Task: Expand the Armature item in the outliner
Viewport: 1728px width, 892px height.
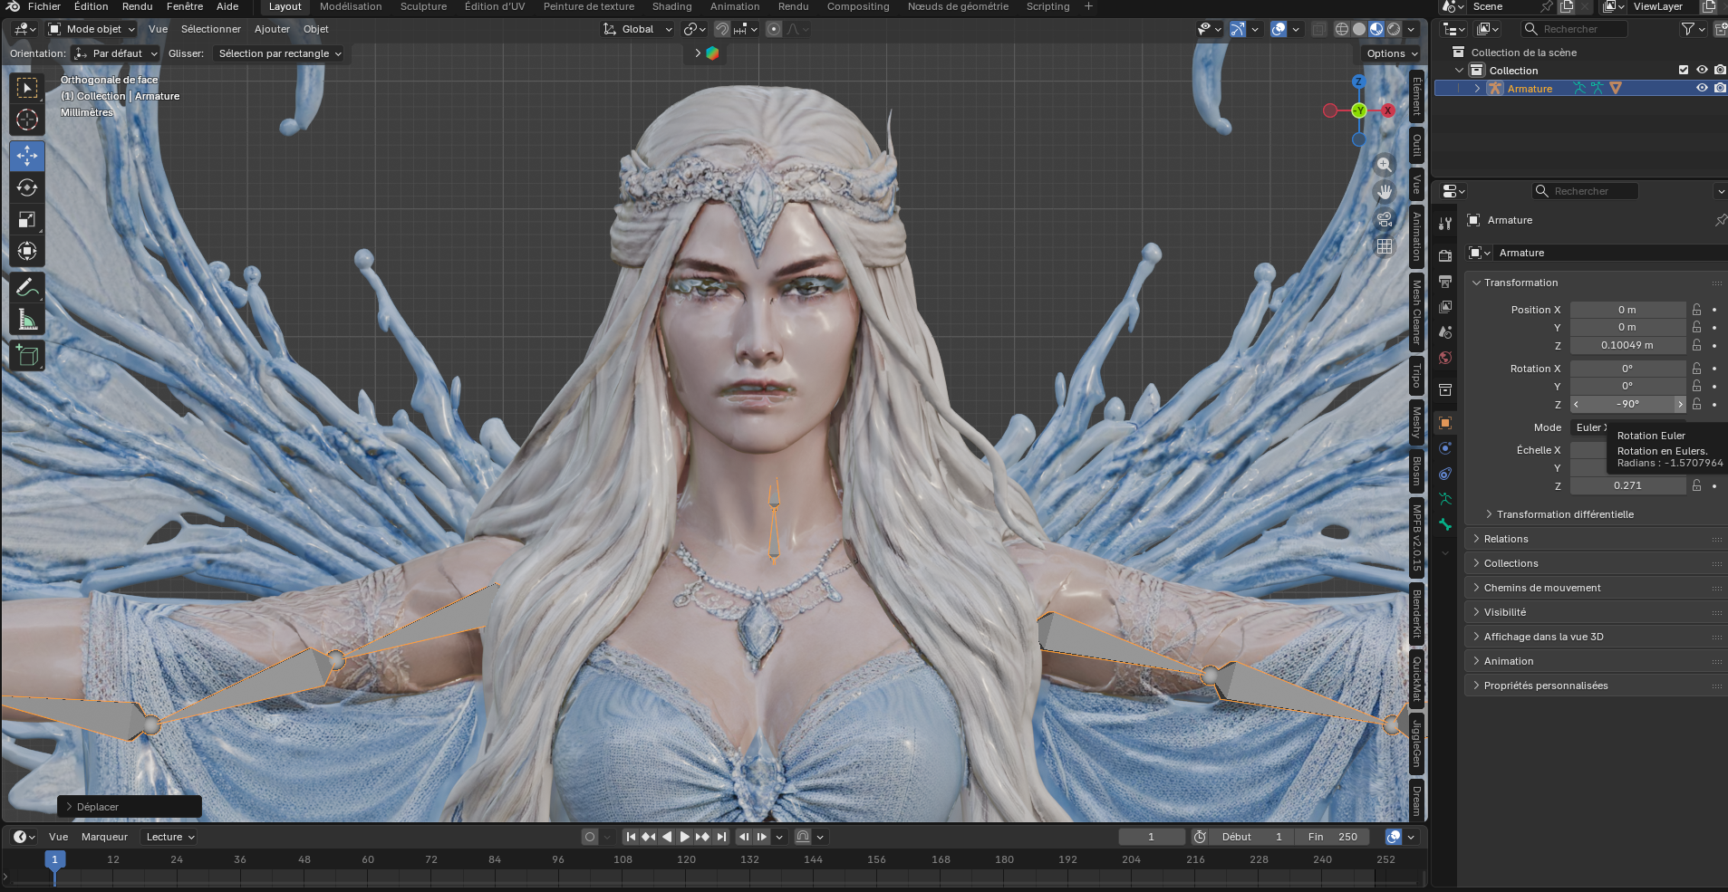Action: [x=1477, y=88]
